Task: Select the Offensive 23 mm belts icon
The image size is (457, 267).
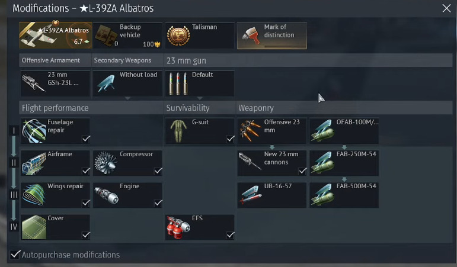Action: pos(250,131)
